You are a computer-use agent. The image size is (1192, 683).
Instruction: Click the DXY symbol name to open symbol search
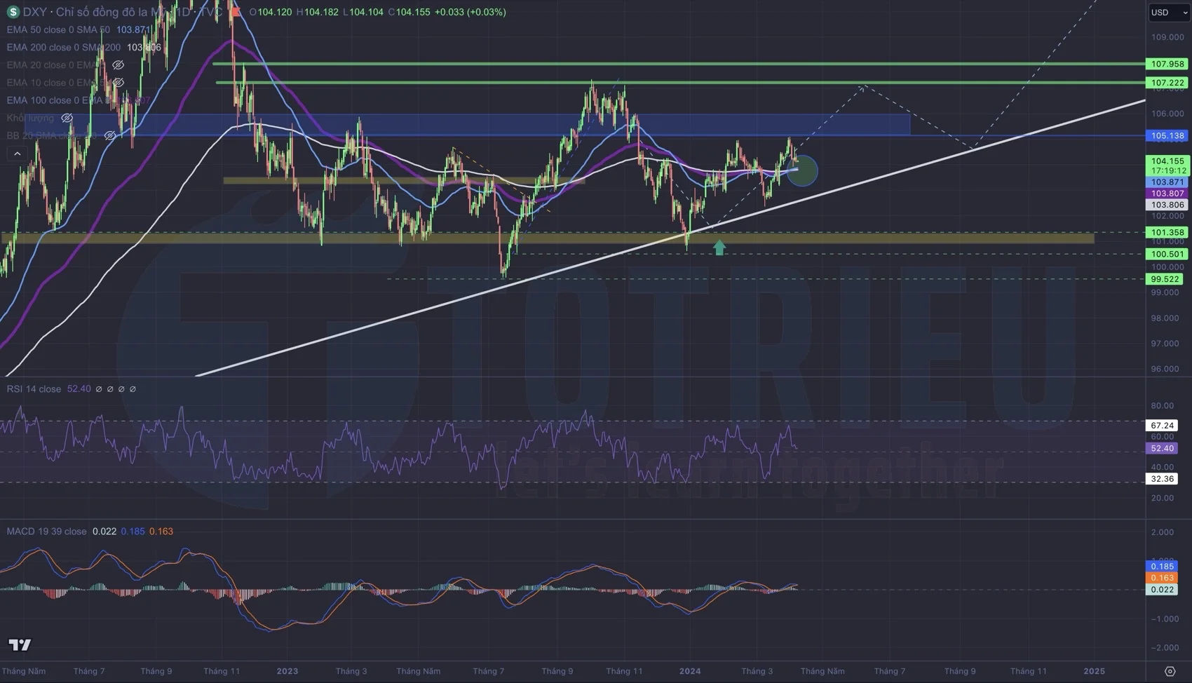click(34, 12)
